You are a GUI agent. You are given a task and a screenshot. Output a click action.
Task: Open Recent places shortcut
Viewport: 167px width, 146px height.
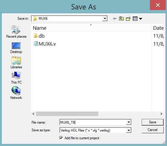pyautogui.click(x=16, y=32)
